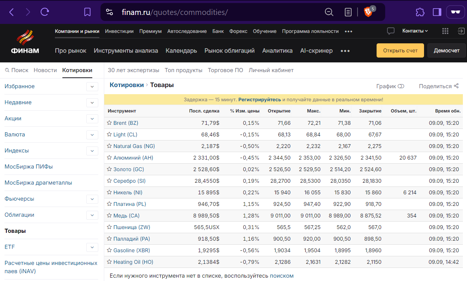This screenshot has height=281, width=467.
Task: Bookmark this page with the bookmark icon
Action: pyautogui.click(x=87, y=12)
